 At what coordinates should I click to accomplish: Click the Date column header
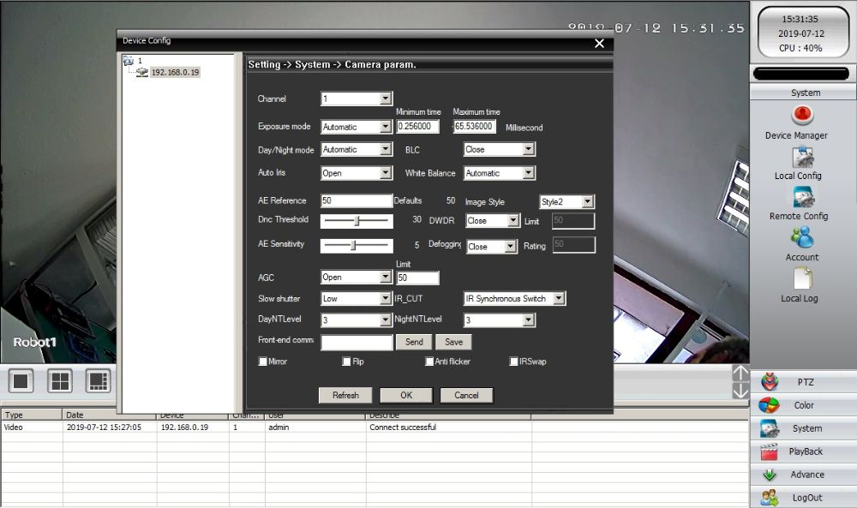[x=90, y=415]
